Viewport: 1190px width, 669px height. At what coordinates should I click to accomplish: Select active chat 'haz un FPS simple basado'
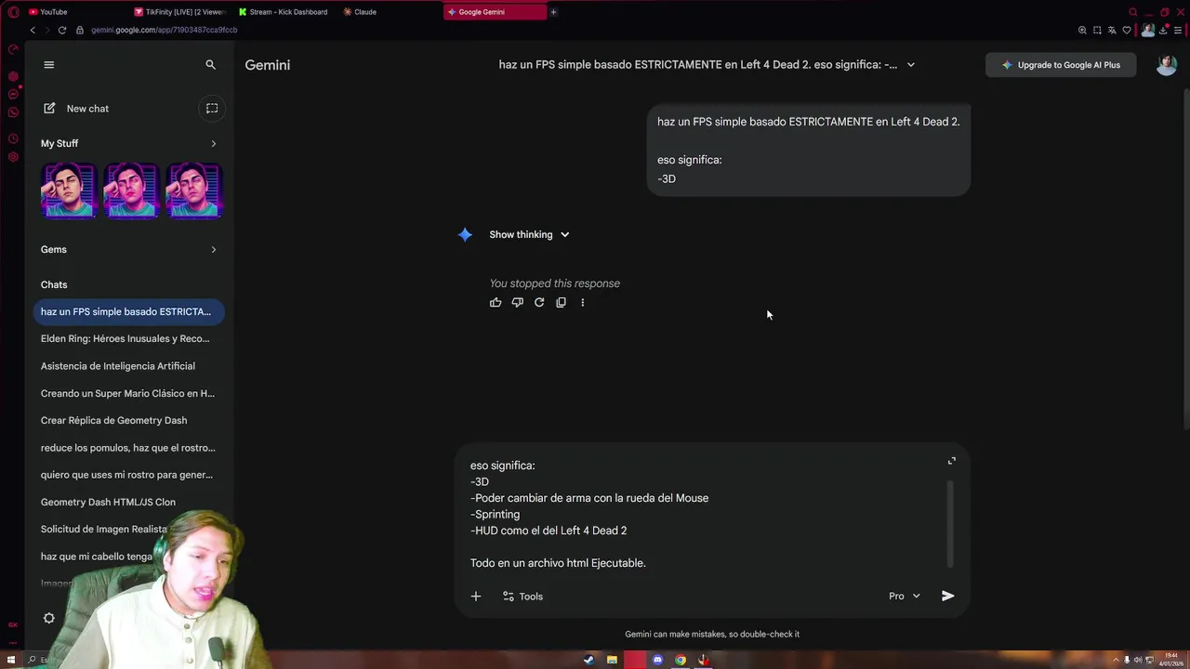128,312
